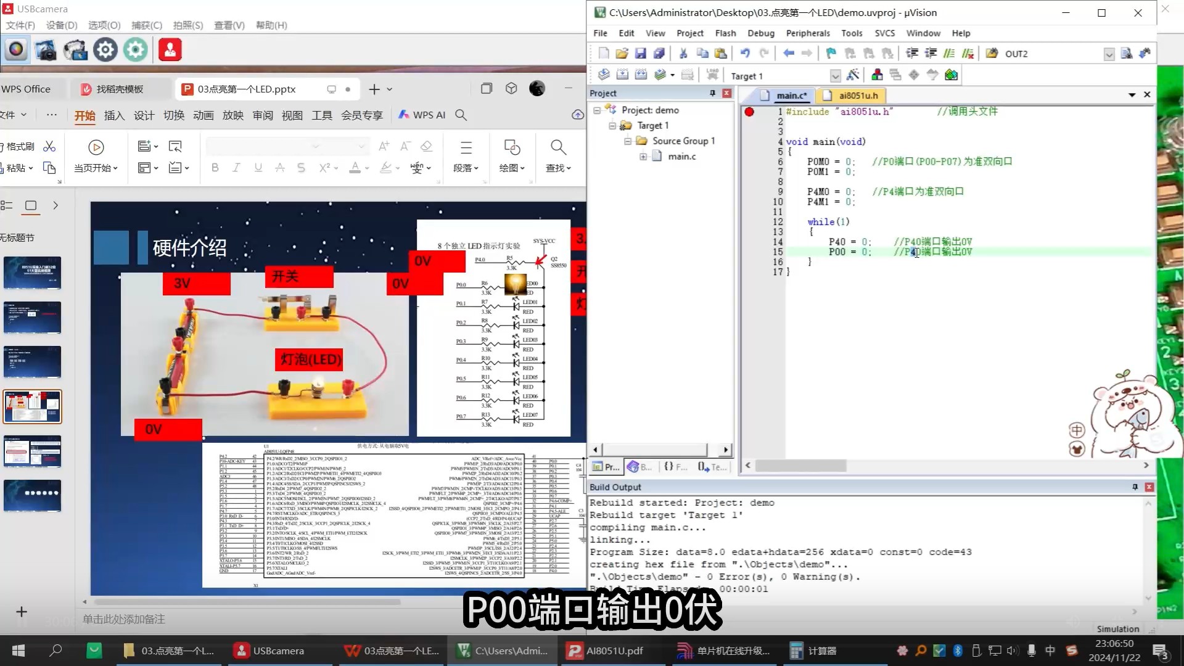The image size is (1184, 666).
Task: Select the fourth slide thumbnail
Action: click(x=32, y=406)
